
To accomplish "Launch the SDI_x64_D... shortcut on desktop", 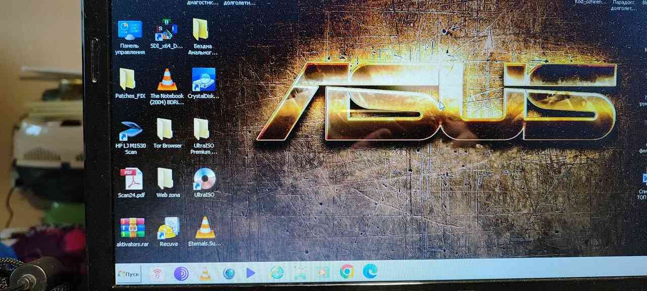I will coord(166,34).
